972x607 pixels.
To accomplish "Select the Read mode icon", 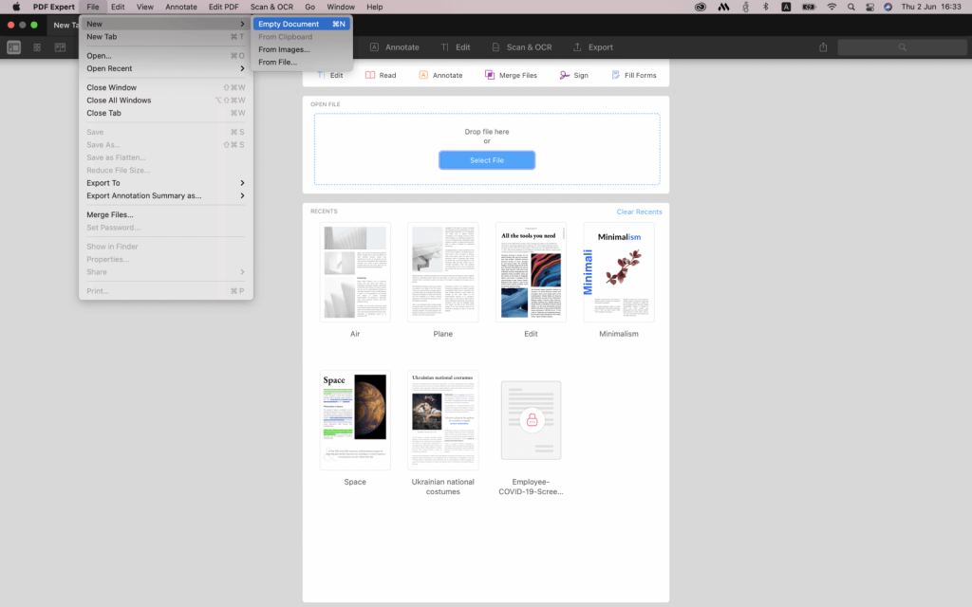I will click(x=381, y=74).
